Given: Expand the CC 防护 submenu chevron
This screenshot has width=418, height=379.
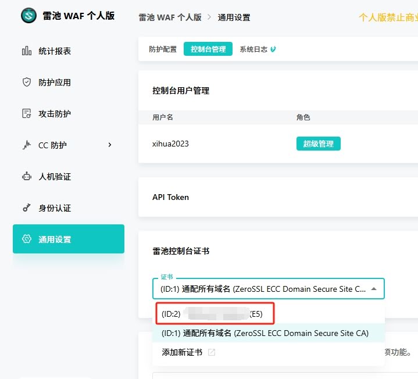Looking at the screenshot, I should pyautogui.click(x=110, y=145).
